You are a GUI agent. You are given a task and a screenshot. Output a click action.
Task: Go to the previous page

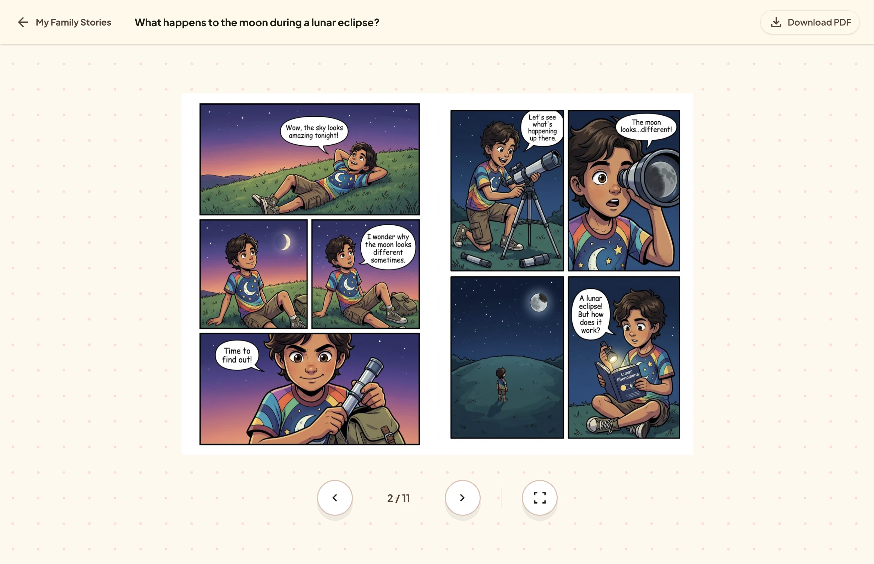click(334, 498)
